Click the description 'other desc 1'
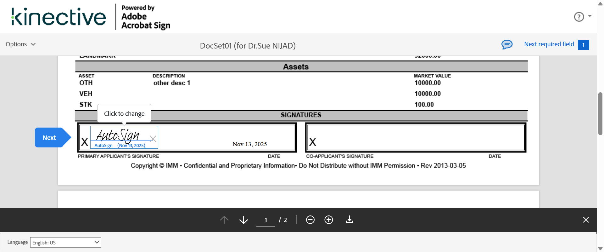The height and width of the screenshot is (252, 604). (172, 83)
